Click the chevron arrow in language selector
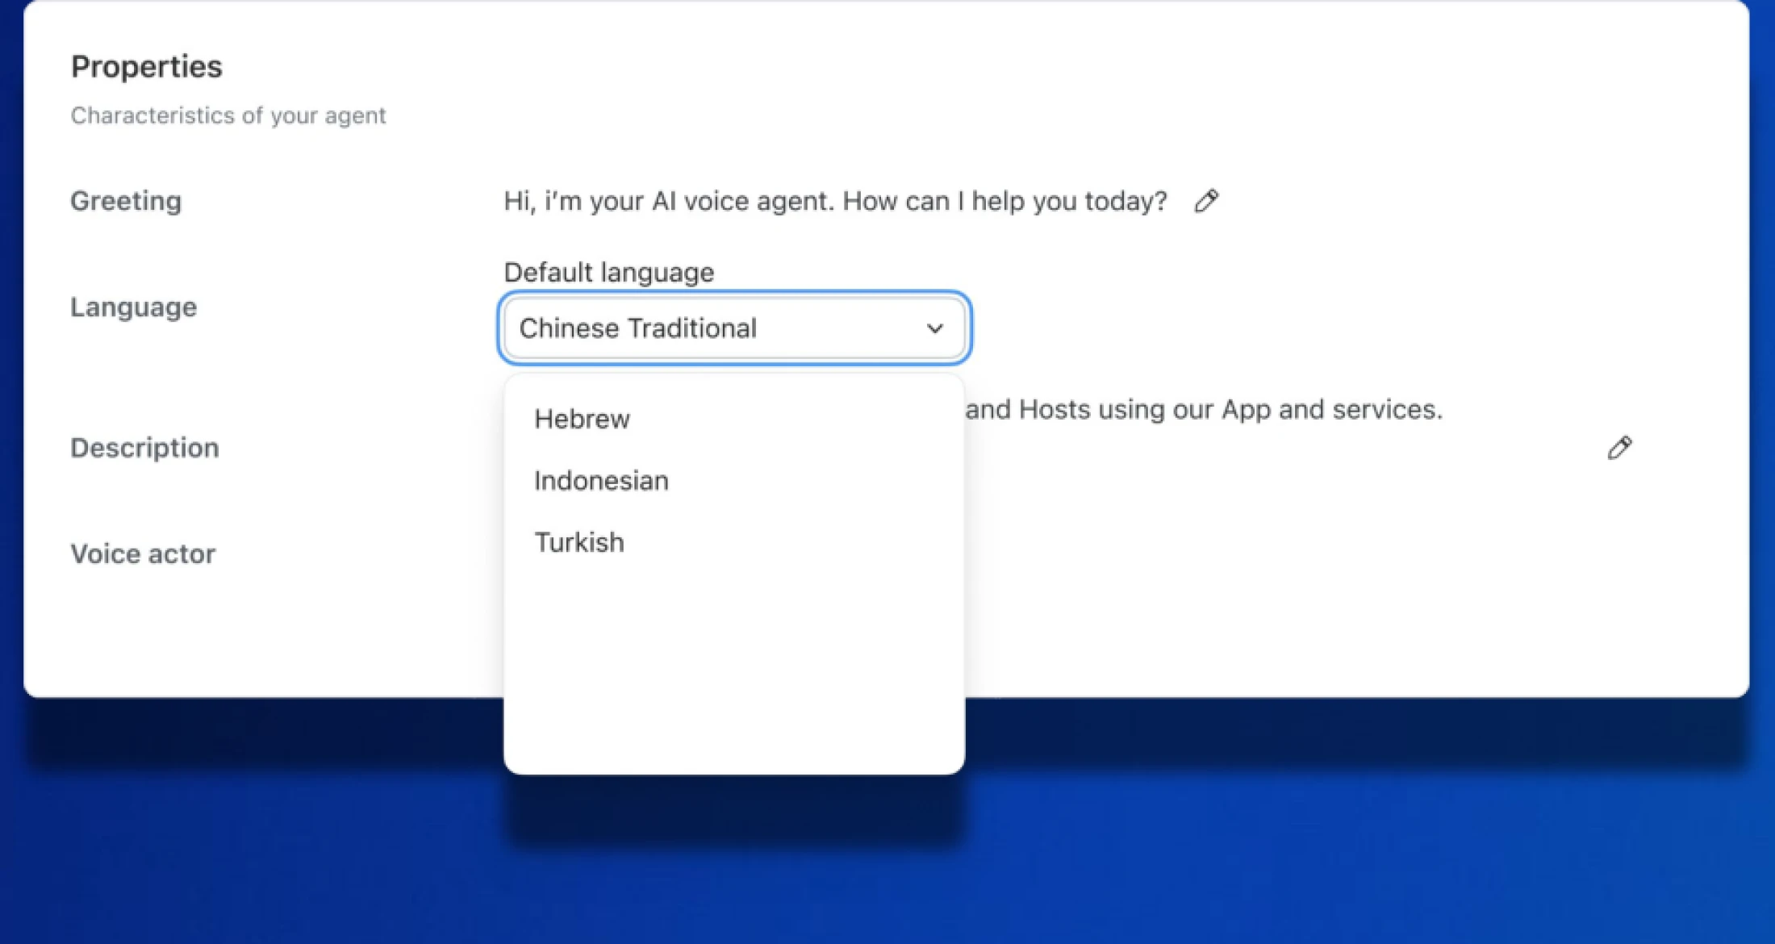 tap(935, 328)
